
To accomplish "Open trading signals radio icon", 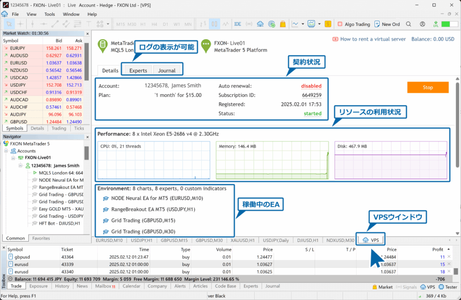I will pyautogui.click(x=249, y=24).
